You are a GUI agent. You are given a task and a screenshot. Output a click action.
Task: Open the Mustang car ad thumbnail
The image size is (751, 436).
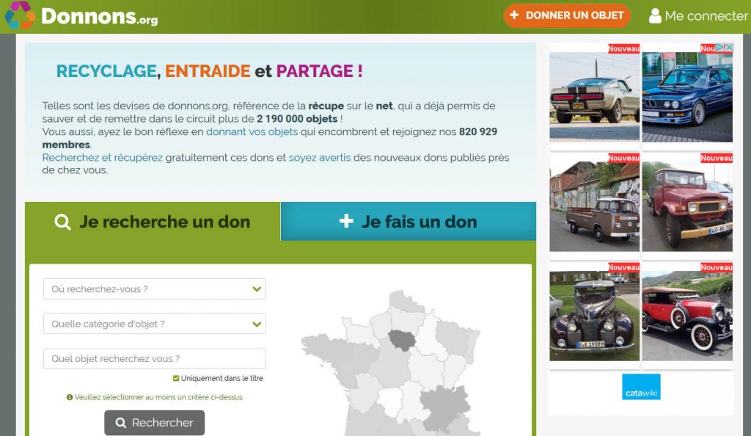pyautogui.click(x=594, y=96)
